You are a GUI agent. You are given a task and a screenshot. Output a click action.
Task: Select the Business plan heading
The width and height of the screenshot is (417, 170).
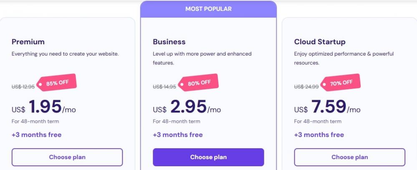[x=169, y=42]
